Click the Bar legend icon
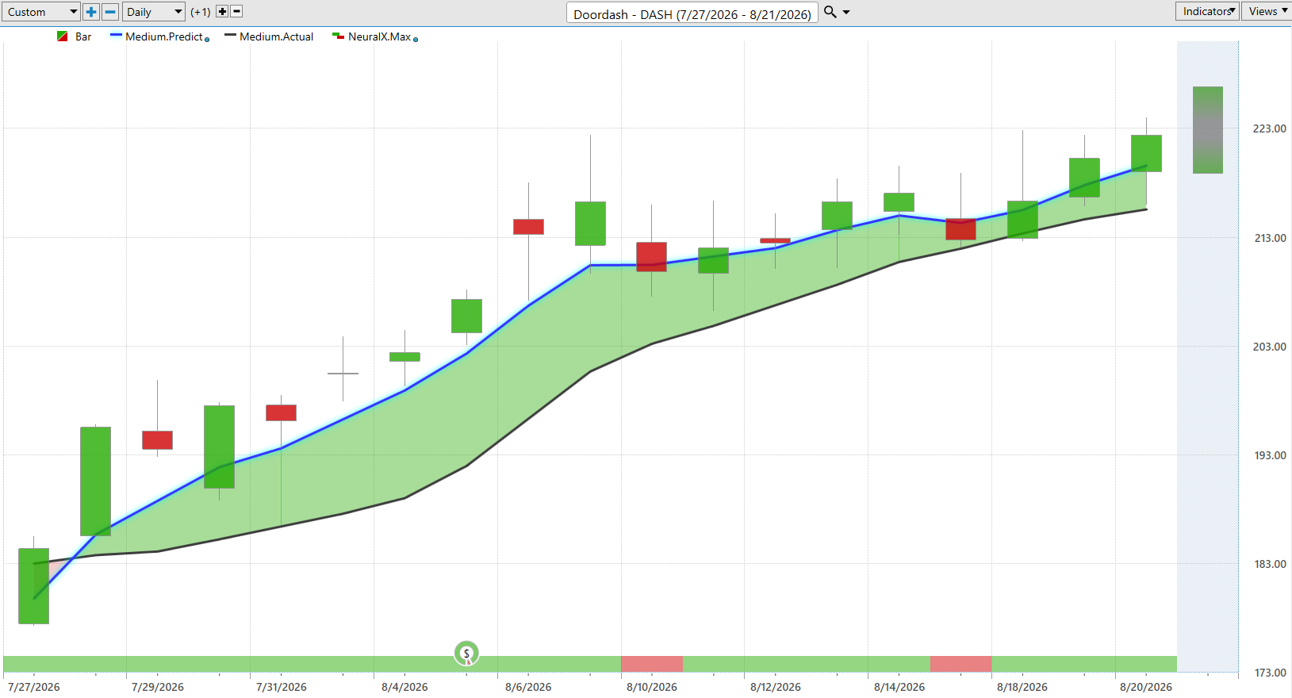This screenshot has width=1292, height=698. click(63, 36)
